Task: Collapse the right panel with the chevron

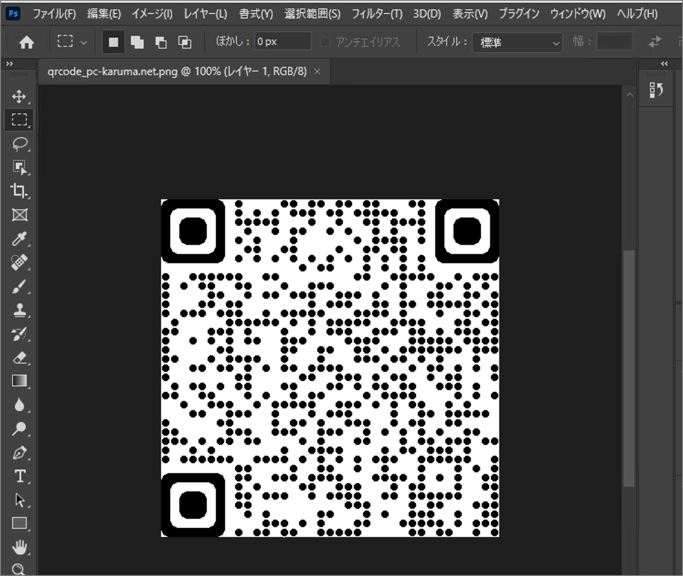Action: (x=664, y=64)
